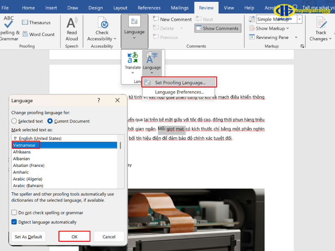Enable the Do not check spelling or grammar checkbox
Screen dimensions: 335x251
pos(14,213)
